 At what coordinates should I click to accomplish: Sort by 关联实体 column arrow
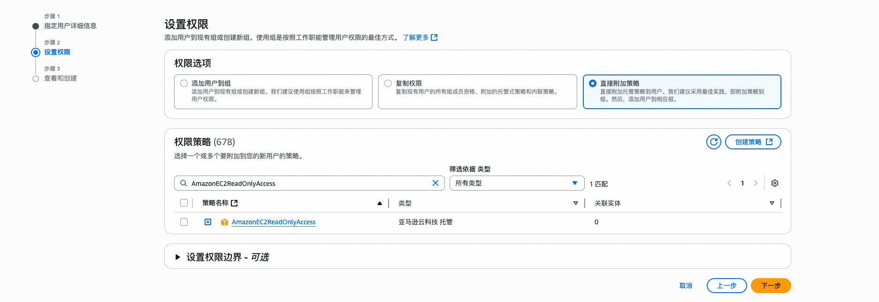click(772, 203)
